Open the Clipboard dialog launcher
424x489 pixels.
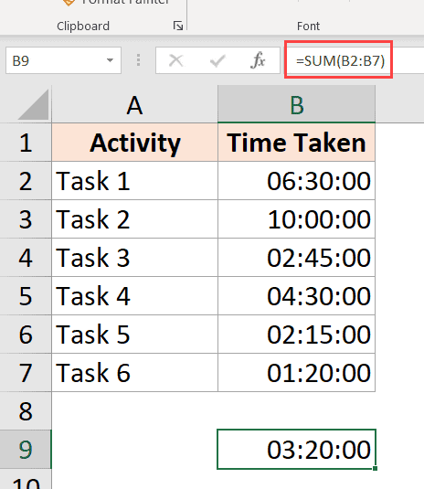point(178,26)
